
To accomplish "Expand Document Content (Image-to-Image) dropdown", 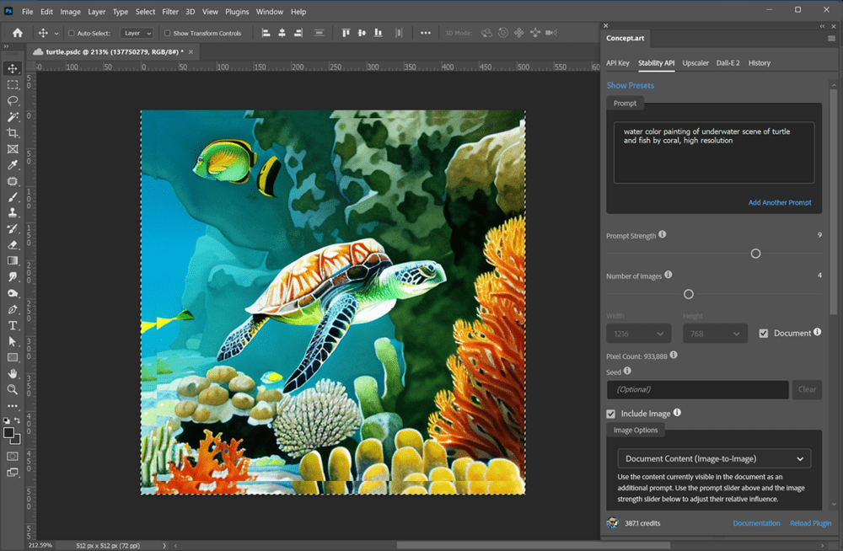I will (714, 458).
